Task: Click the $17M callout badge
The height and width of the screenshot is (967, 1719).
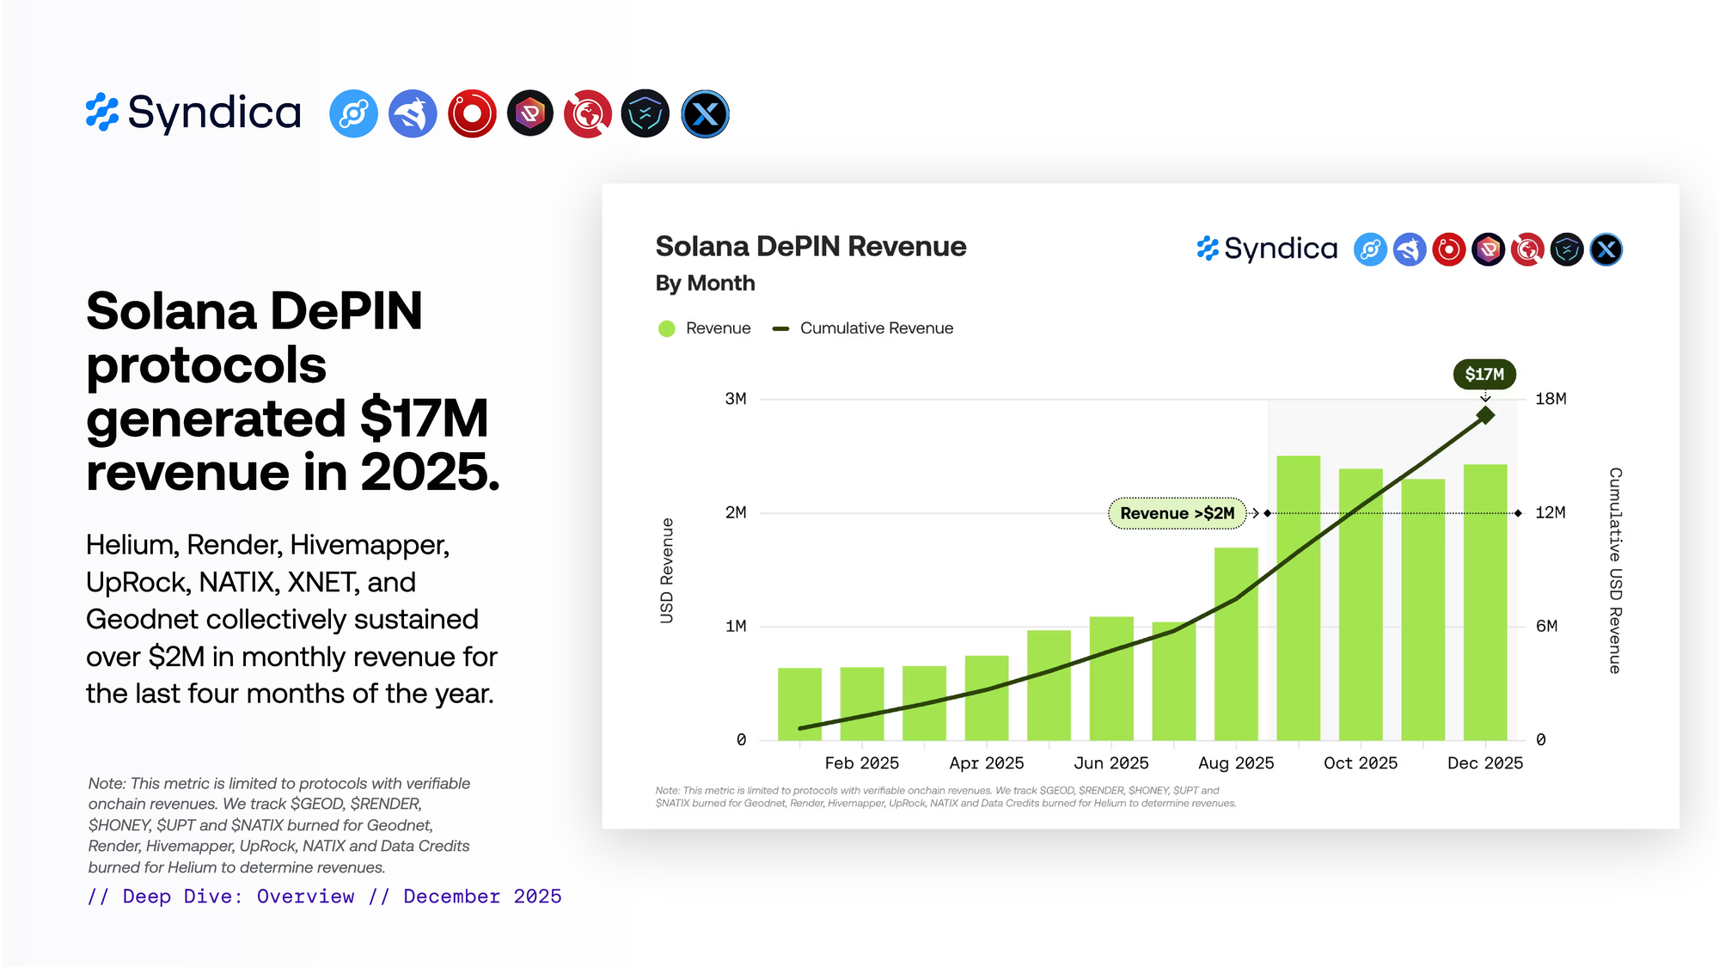Action: coord(1484,374)
